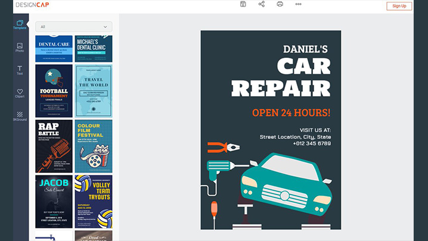Open the Template panel in sidebar

click(20, 25)
